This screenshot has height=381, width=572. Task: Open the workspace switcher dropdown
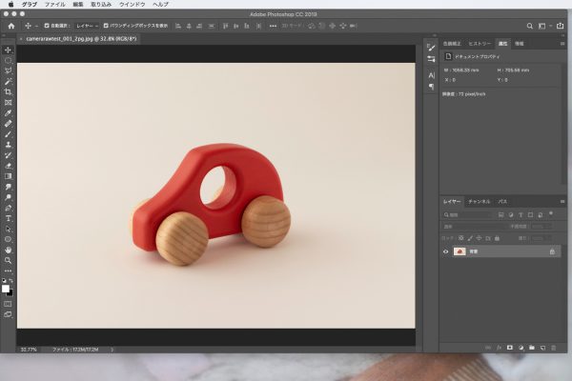click(544, 26)
